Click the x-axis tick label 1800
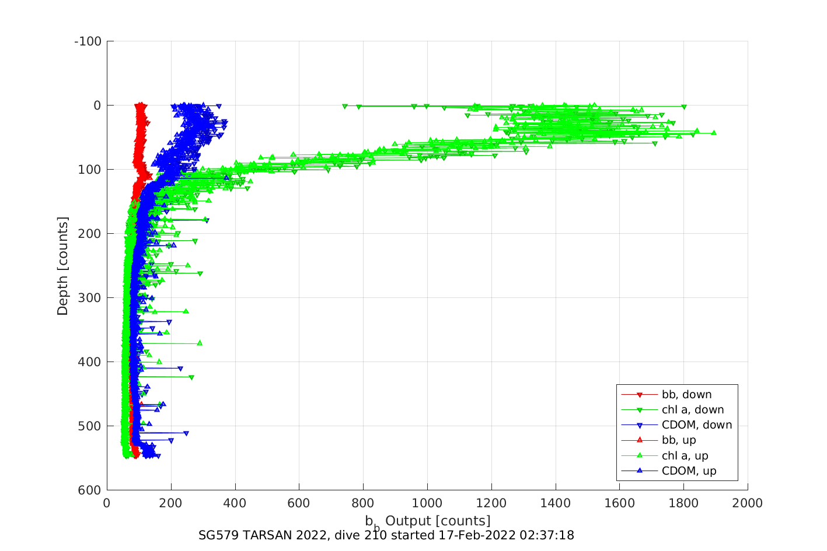 tap(683, 503)
